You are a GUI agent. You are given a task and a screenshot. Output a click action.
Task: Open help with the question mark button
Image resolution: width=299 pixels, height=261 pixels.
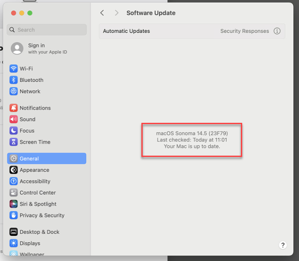pos(283,245)
